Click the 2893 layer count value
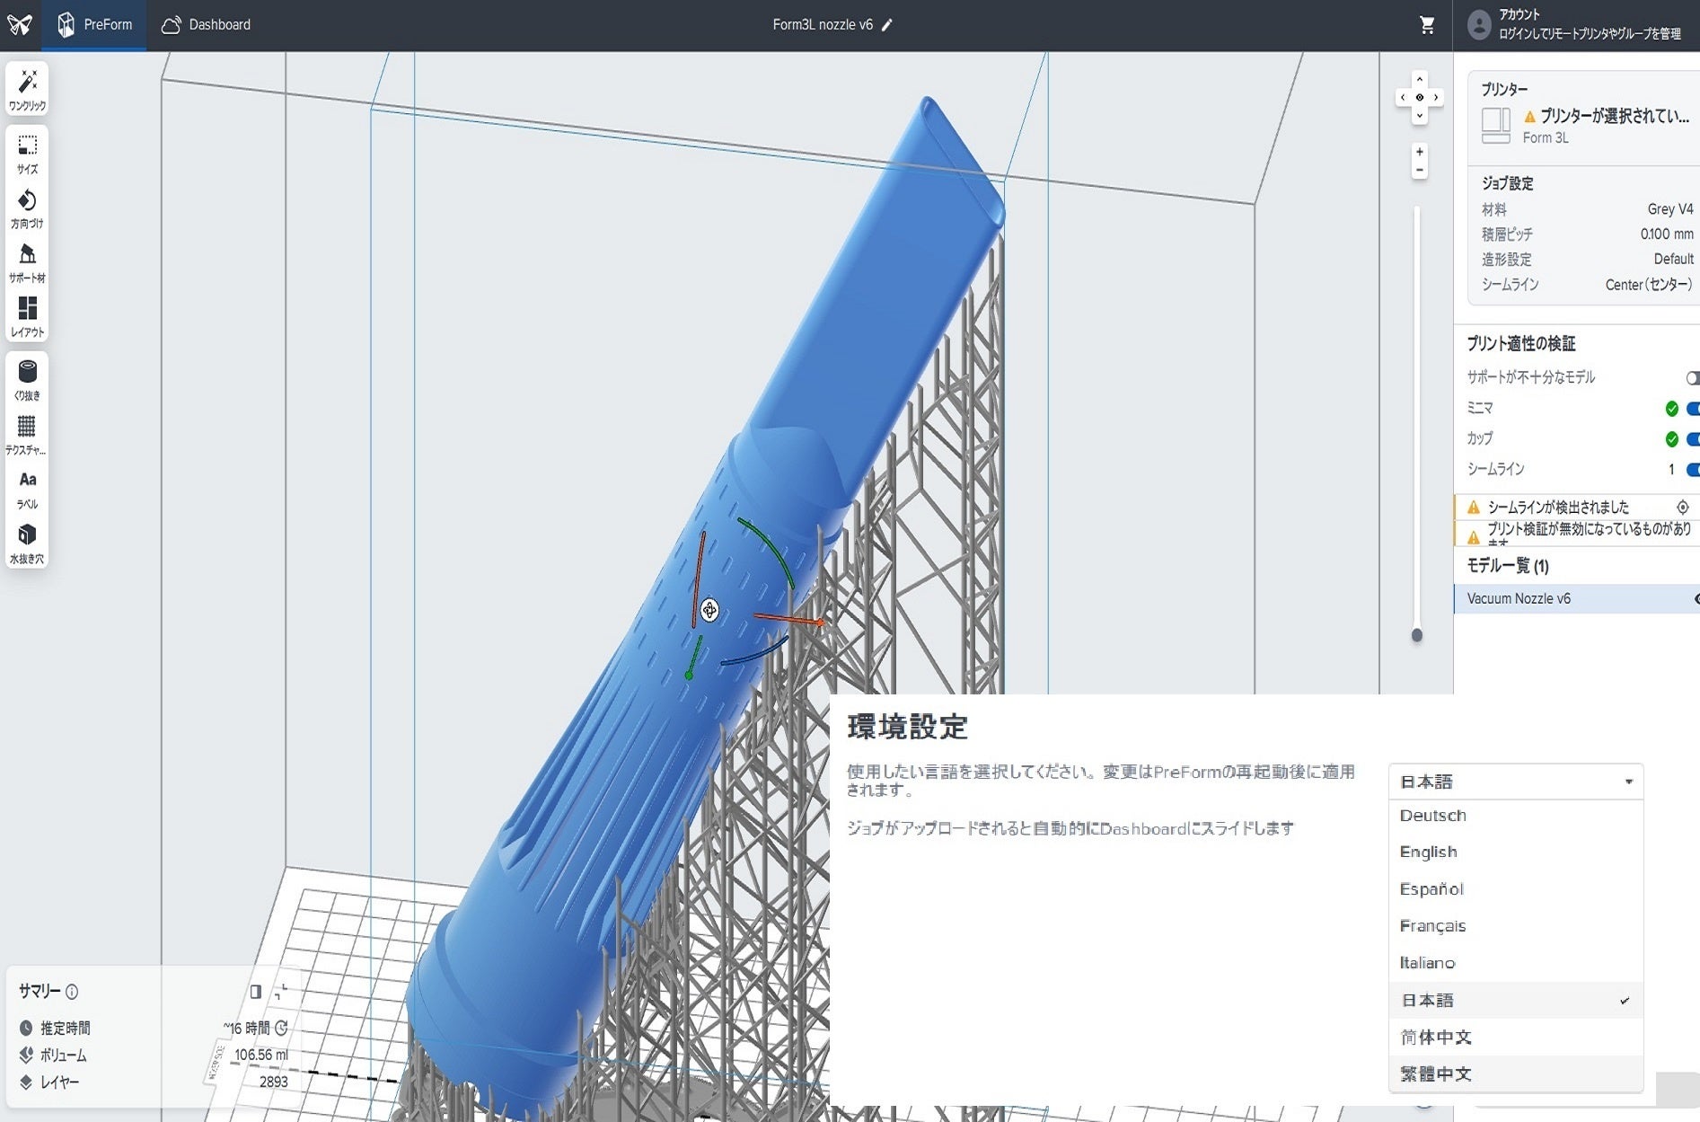 tap(274, 1082)
